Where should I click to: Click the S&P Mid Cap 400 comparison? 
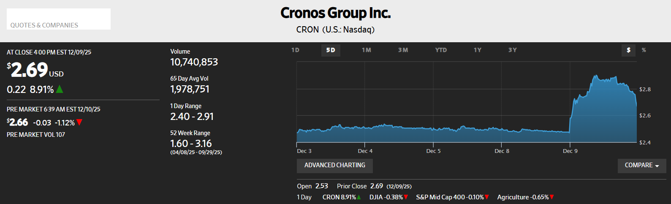pyautogui.click(x=450, y=197)
